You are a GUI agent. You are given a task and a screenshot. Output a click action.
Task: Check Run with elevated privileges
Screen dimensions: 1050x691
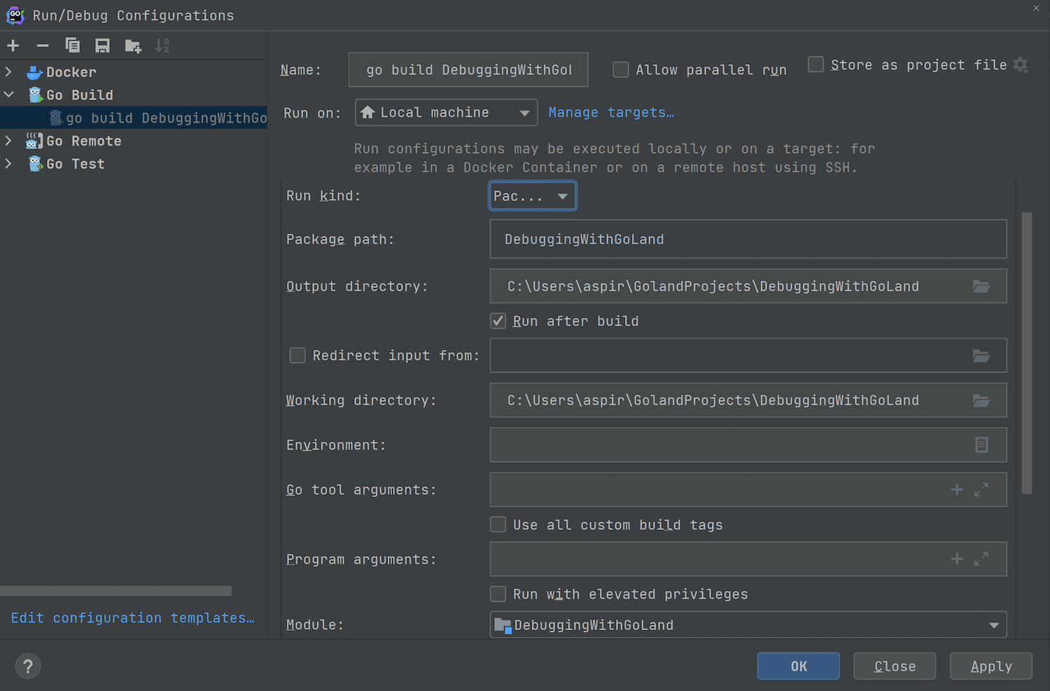pyautogui.click(x=498, y=594)
